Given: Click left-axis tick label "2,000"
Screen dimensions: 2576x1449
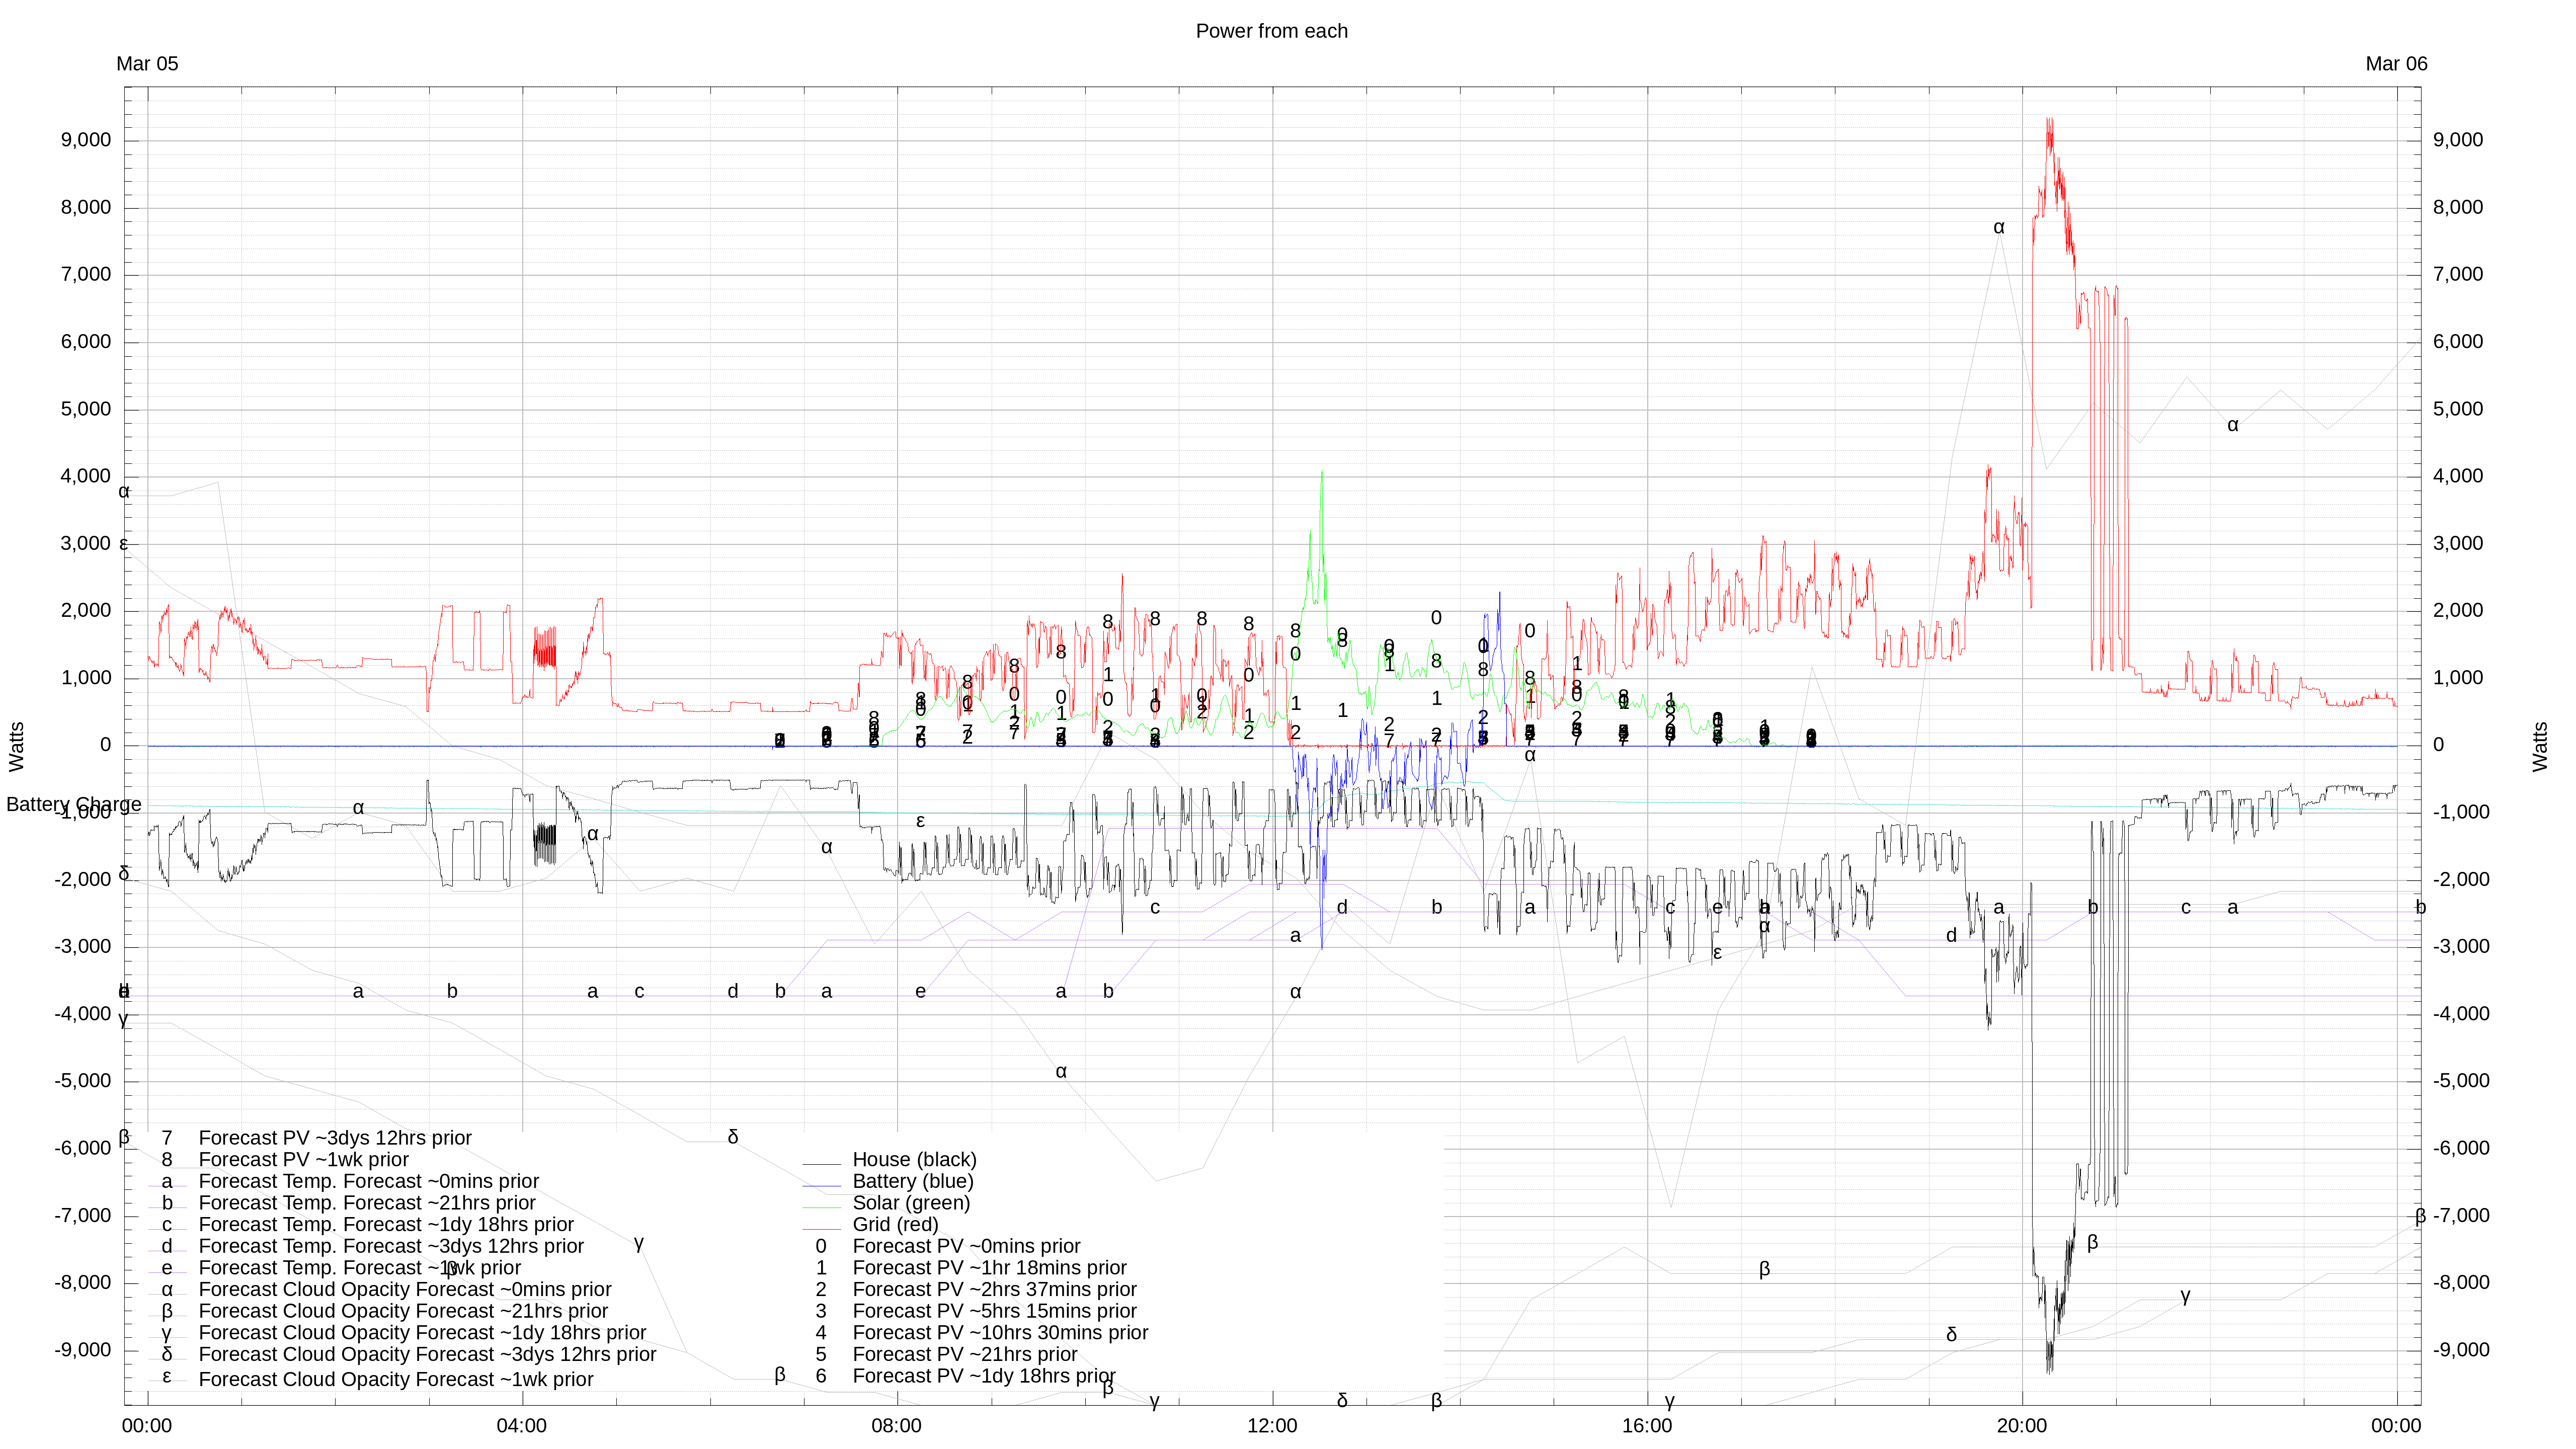Looking at the screenshot, I should 86,611.
